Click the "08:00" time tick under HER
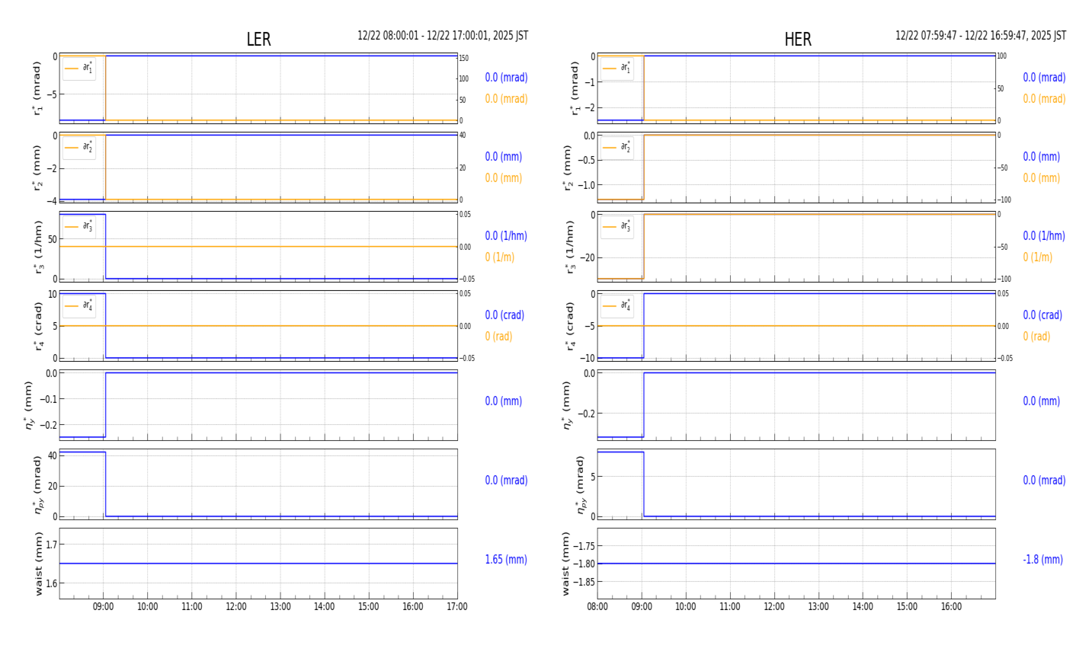This screenshot has width=1076, height=658. pyautogui.click(x=597, y=607)
